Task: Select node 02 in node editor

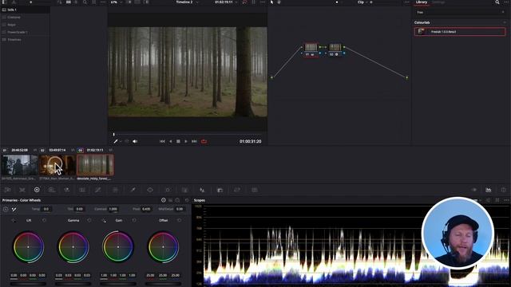Action: click(x=335, y=49)
